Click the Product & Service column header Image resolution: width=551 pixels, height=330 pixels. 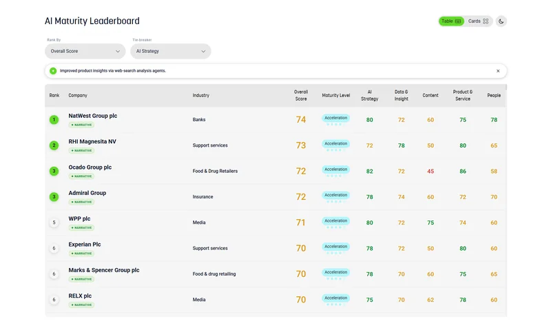(x=462, y=95)
